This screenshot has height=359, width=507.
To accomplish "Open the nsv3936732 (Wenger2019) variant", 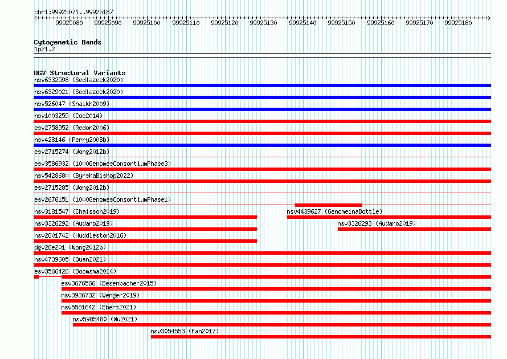I will pyautogui.click(x=101, y=295).
